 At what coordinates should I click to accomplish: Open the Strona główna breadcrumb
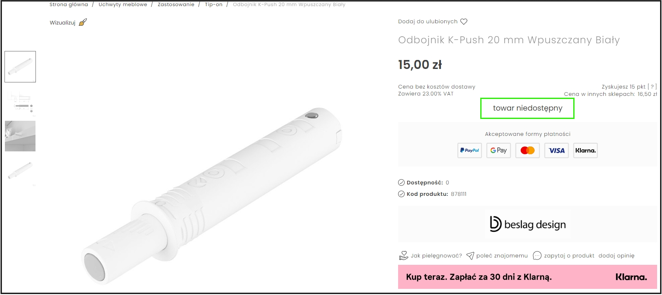[69, 4]
